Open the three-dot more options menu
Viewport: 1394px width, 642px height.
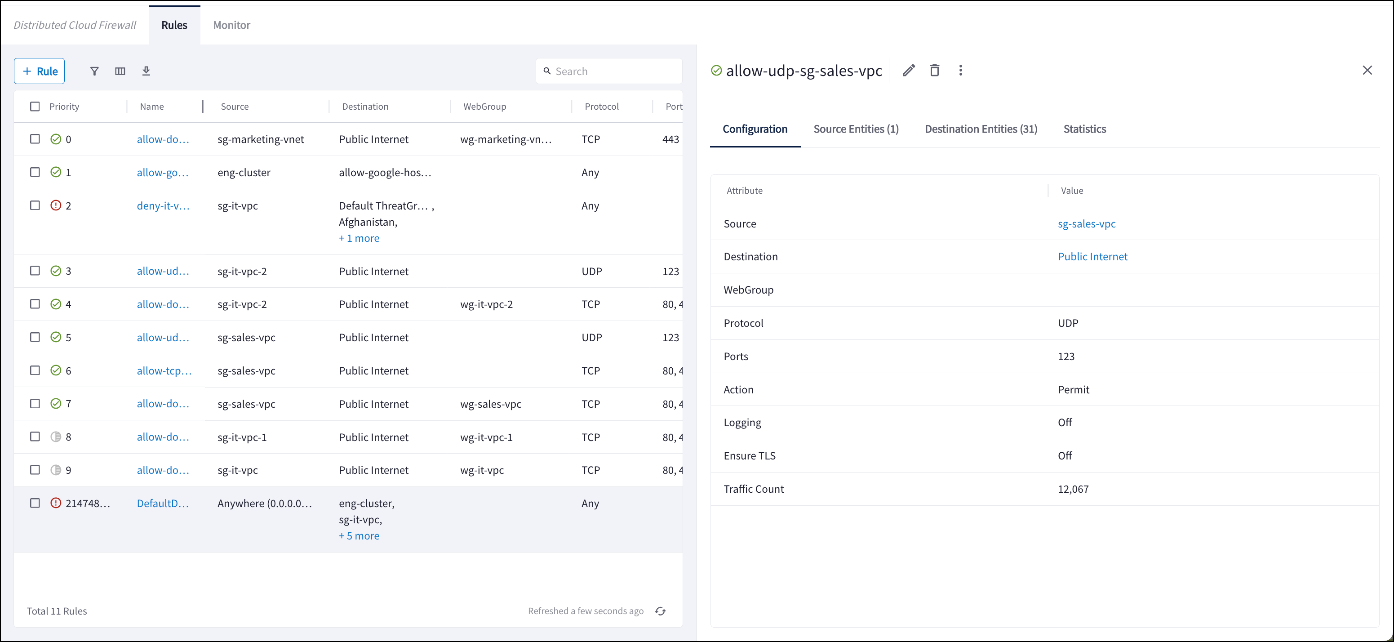coord(960,71)
